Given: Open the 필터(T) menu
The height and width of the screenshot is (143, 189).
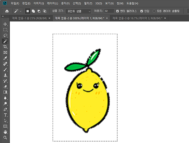Looking at the screenshot, I should click(x=88, y=3).
